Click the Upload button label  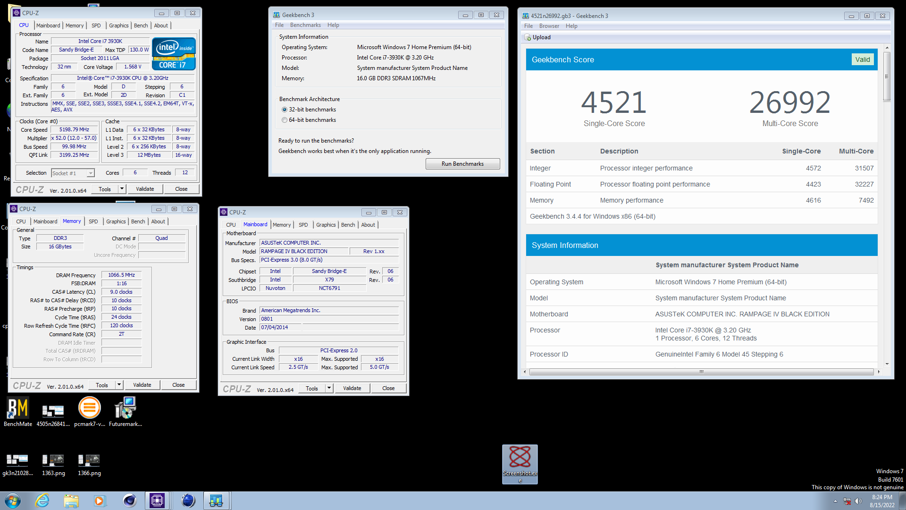tap(542, 37)
